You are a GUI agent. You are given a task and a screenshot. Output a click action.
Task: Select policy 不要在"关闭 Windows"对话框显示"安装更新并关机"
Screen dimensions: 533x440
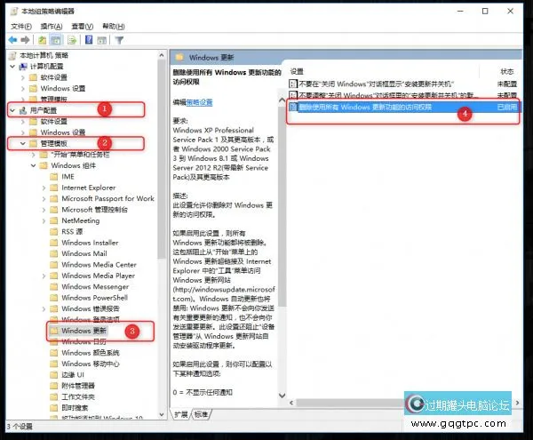(376, 84)
